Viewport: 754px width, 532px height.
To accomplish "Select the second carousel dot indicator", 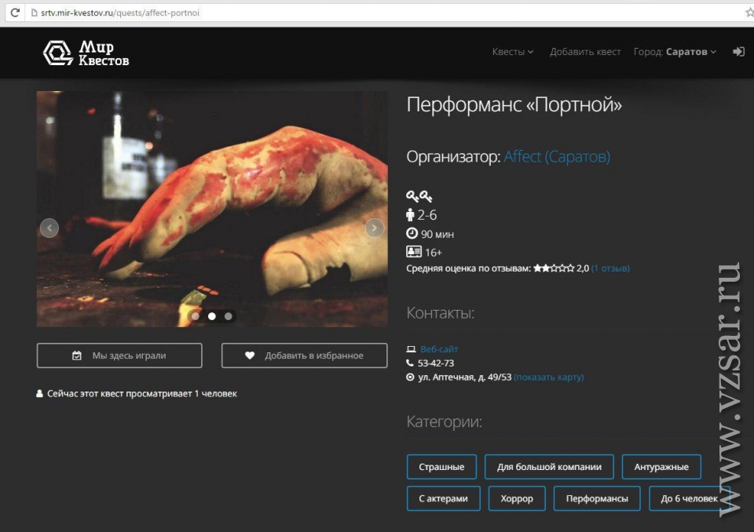I will (212, 316).
